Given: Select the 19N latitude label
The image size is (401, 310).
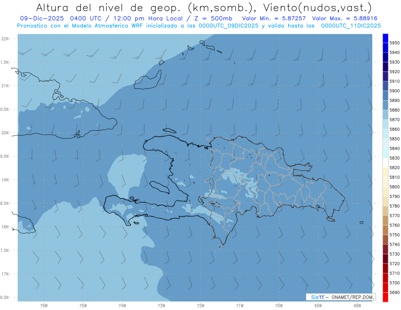Looking at the screenshot, I should click(x=5, y=180).
